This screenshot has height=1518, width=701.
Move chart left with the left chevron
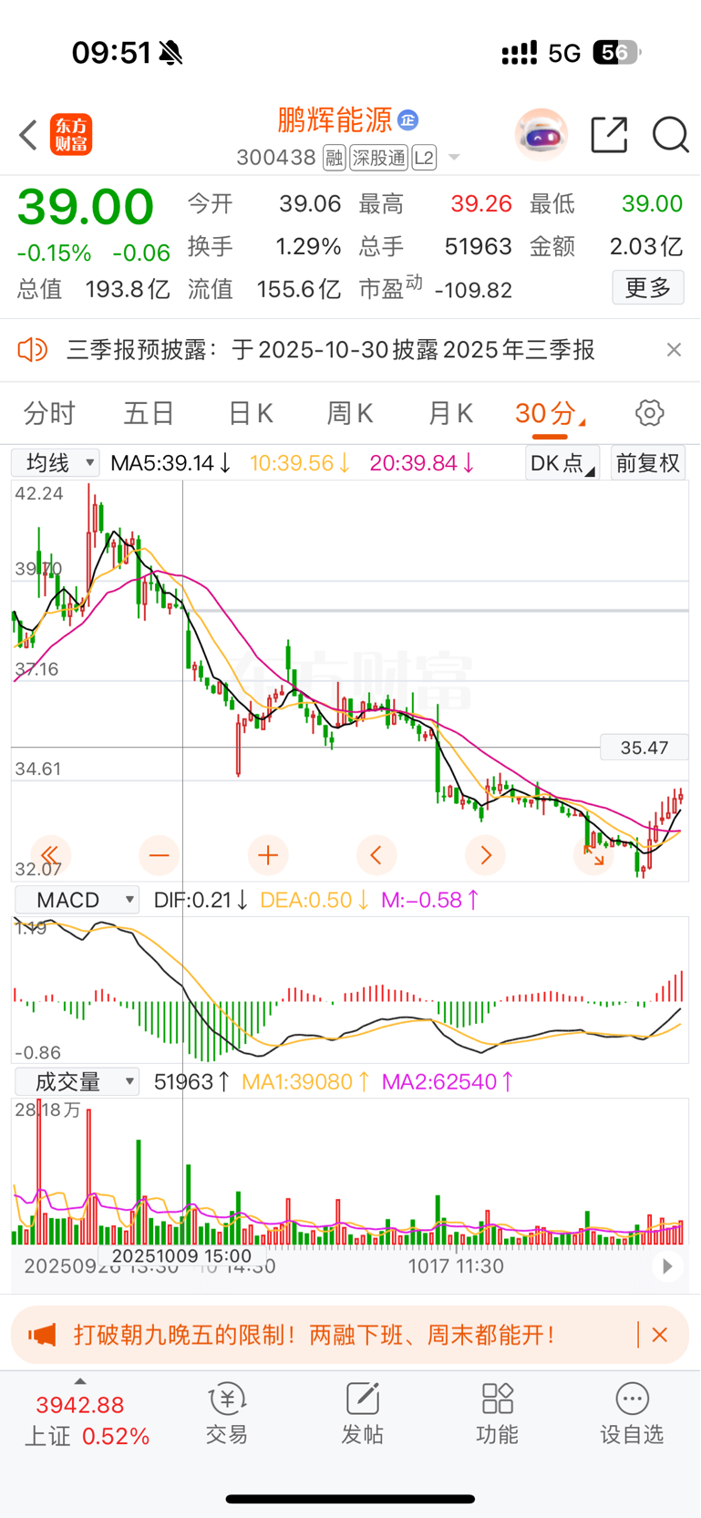point(376,855)
